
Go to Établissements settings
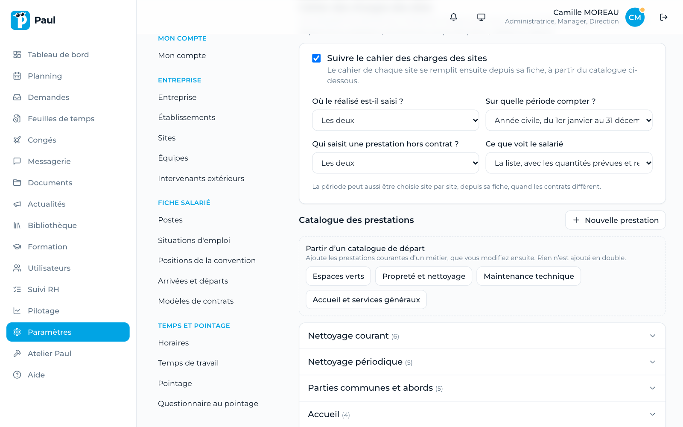[187, 117]
